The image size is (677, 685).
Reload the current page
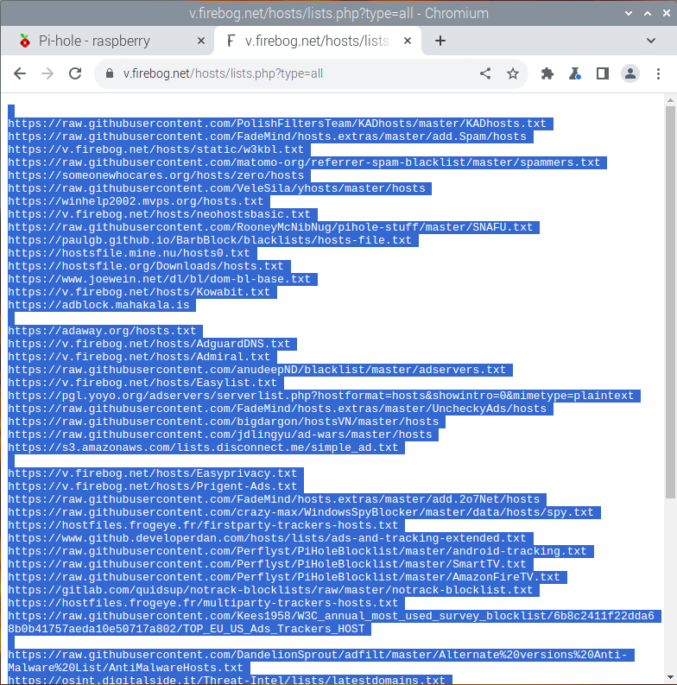pyautogui.click(x=75, y=73)
